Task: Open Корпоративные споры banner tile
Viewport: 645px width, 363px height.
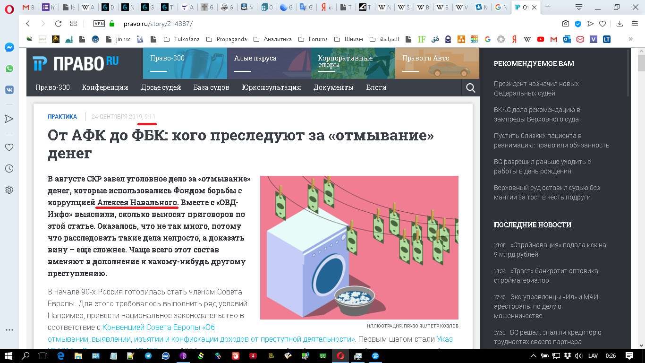Action: [x=353, y=63]
